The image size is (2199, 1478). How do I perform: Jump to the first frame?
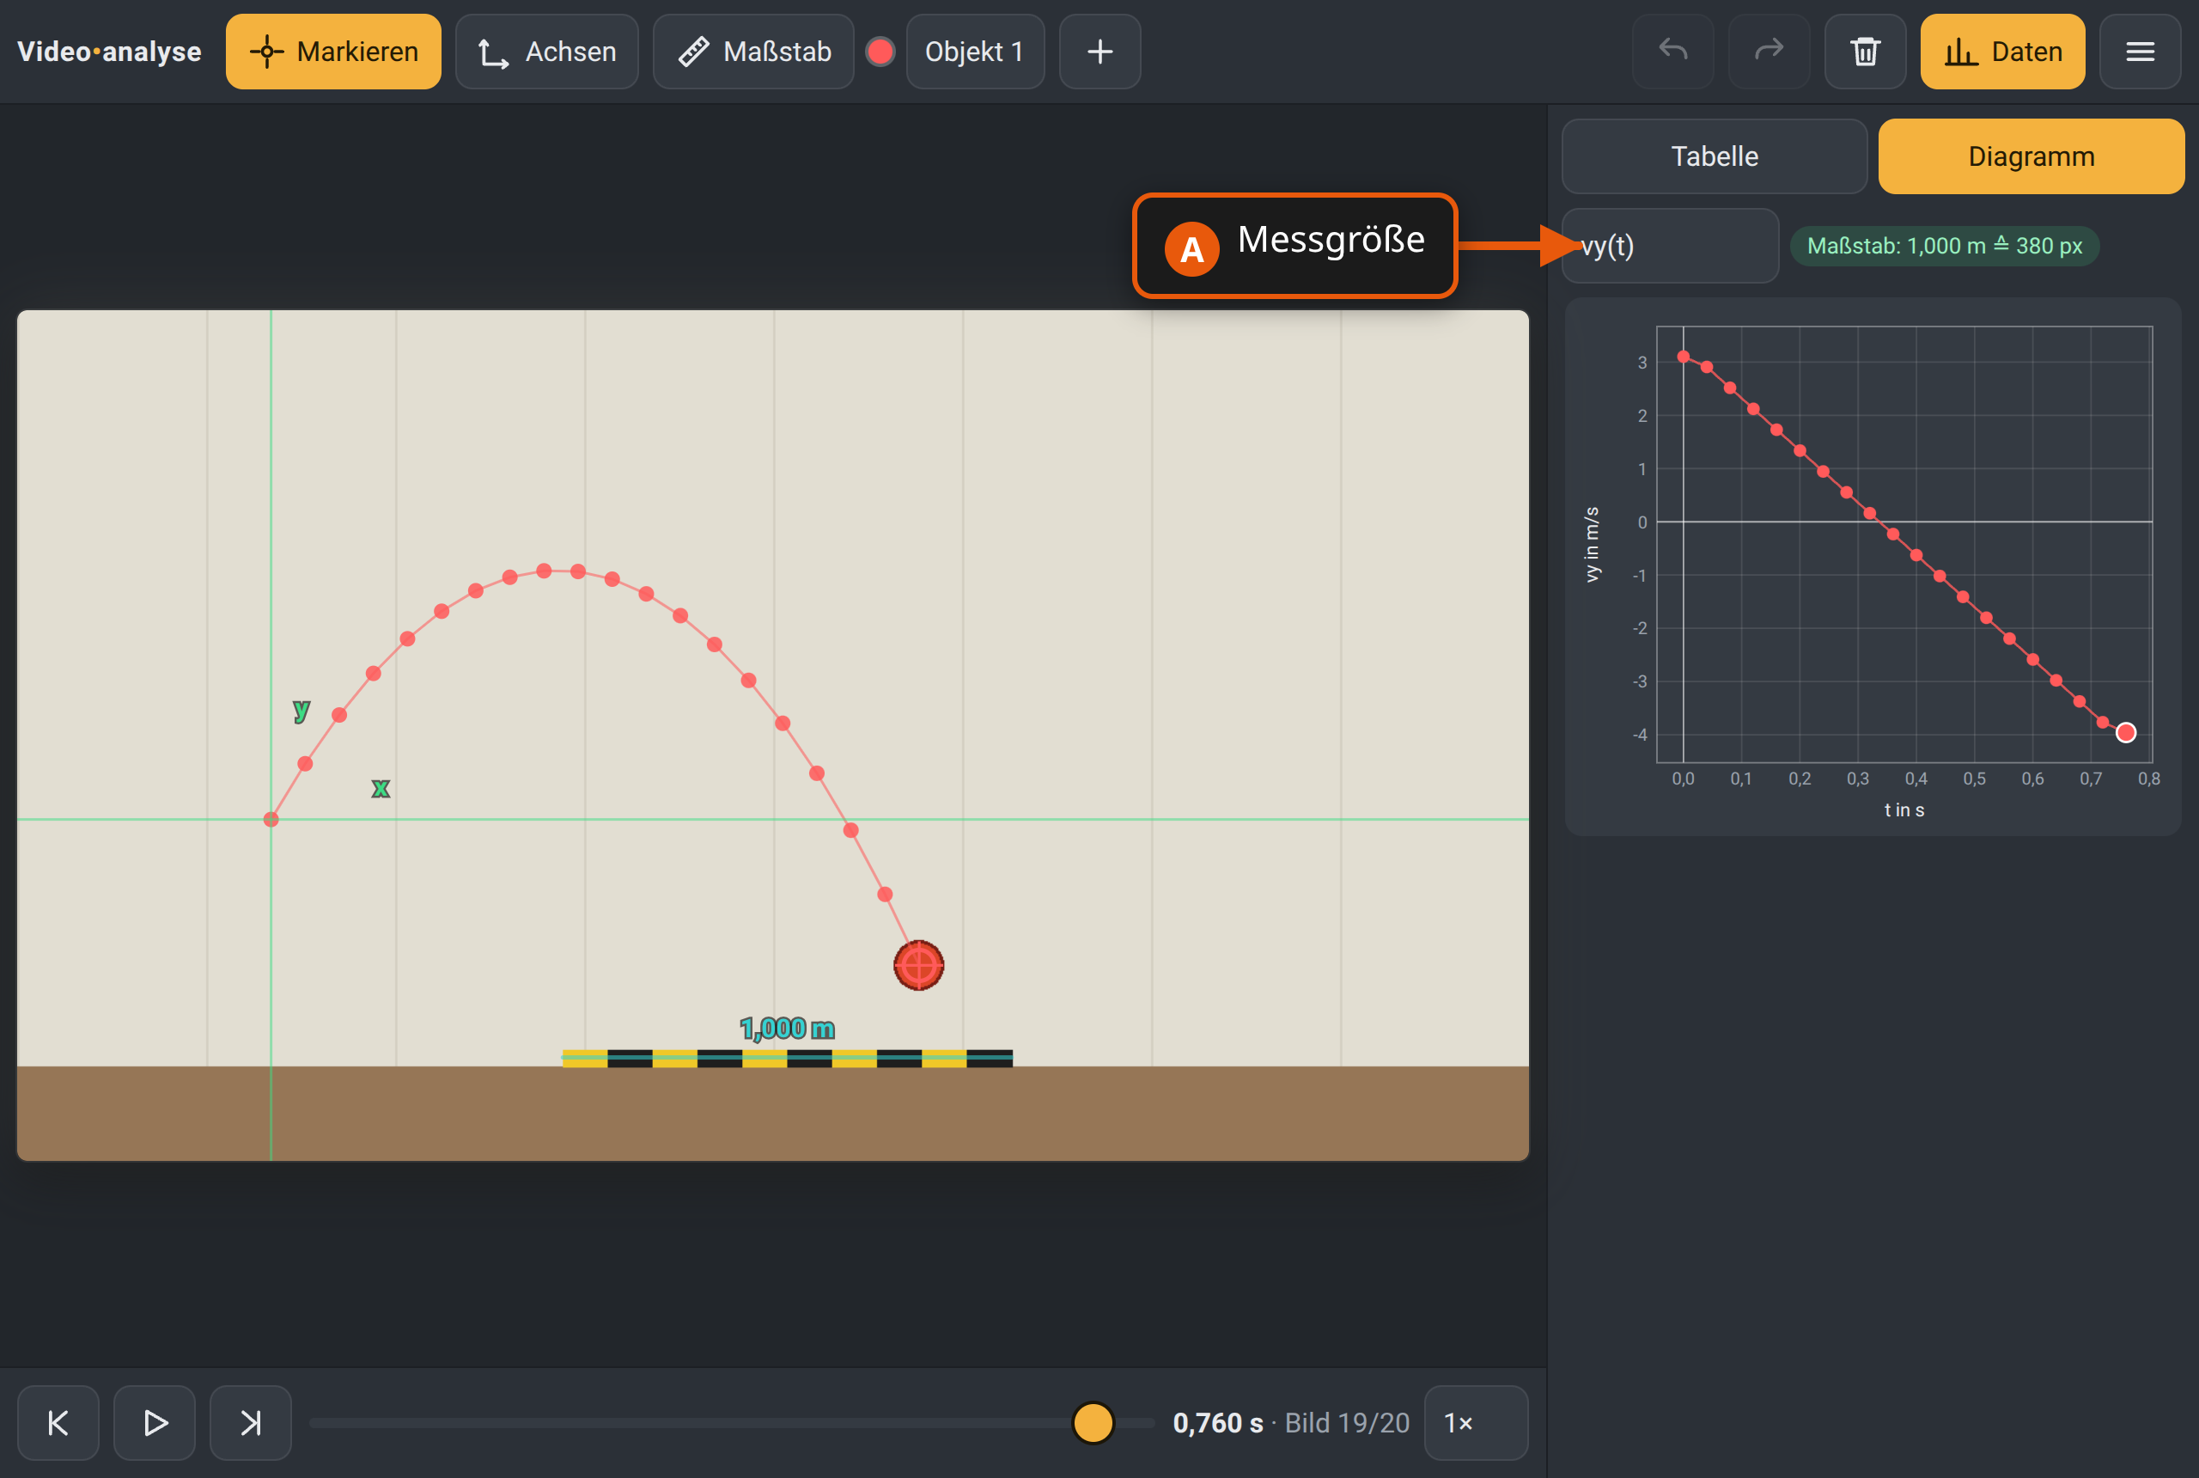point(58,1422)
